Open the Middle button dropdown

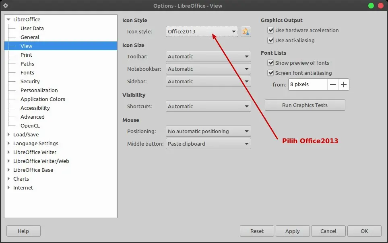tap(208, 144)
